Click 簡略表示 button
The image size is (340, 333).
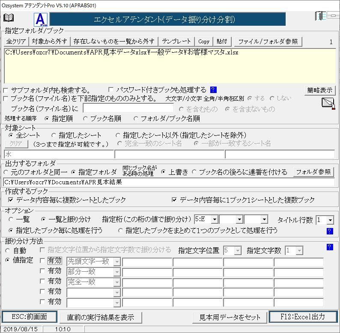coord(319,90)
